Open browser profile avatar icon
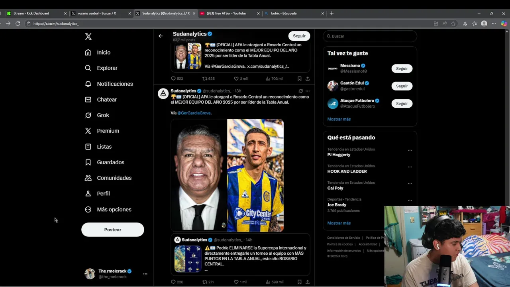 pyautogui.click(x=484, y=24)
